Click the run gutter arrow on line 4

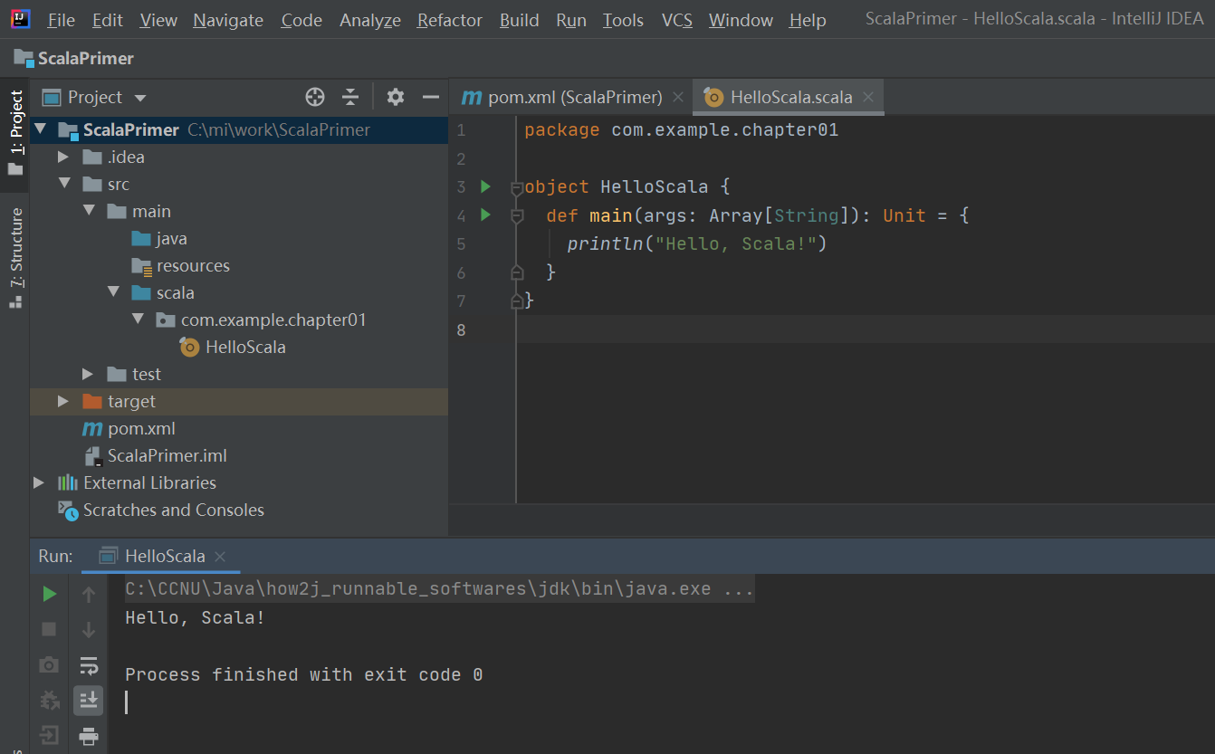pyautogui.click(x=485, y=215)
